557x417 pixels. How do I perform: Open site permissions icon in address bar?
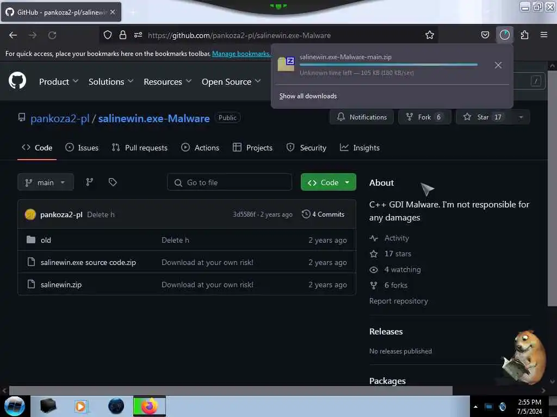tap(138, 35)
